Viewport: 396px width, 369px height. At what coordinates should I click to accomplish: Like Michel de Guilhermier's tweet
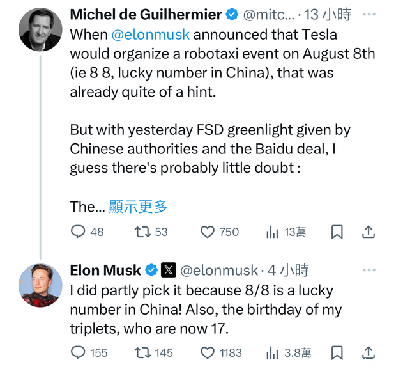(208, 232)
